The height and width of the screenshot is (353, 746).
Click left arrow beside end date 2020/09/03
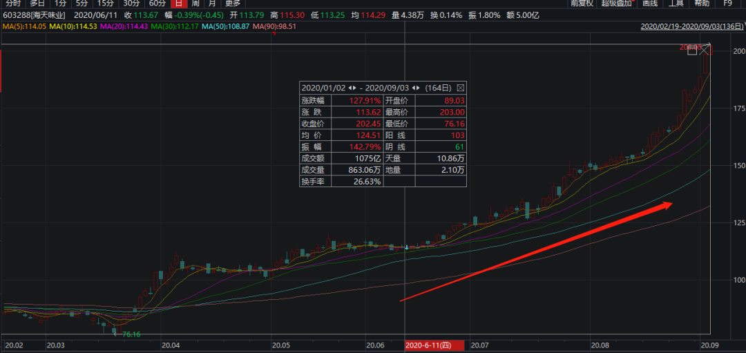click(413, 88)
